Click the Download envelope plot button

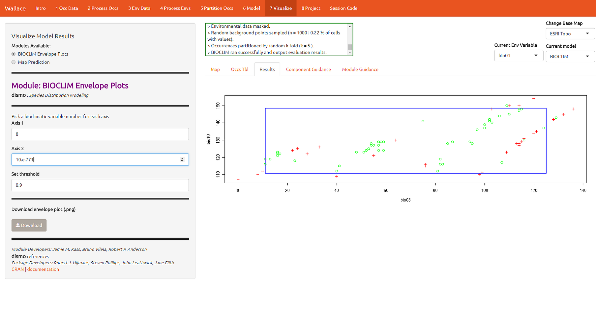coord(29,225)
